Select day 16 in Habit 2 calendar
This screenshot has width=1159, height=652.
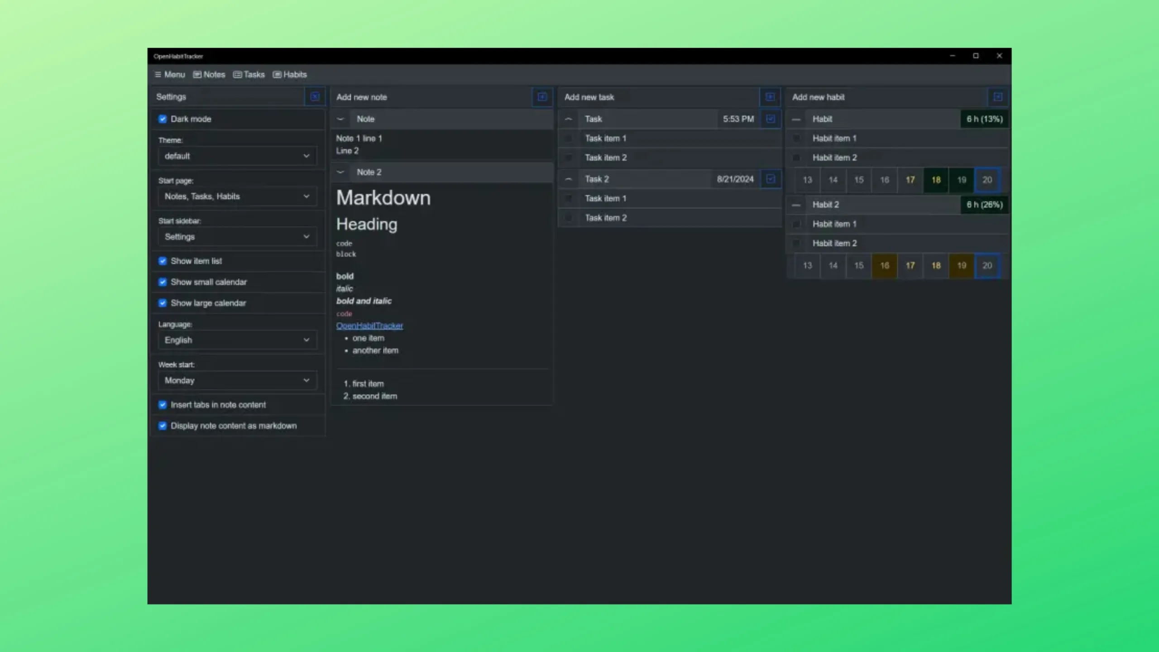click(884, 266)
